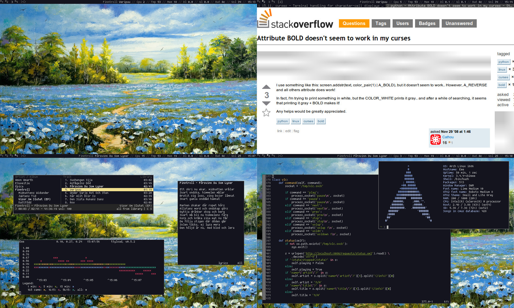This screenshot has width=514, height=308.
Task: Select album 'Jaktens Tid' in cmus
Action: (27, 196)
